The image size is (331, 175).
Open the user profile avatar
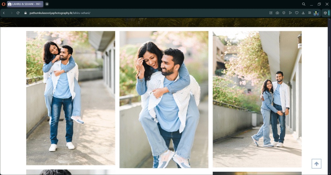point(316,13)
